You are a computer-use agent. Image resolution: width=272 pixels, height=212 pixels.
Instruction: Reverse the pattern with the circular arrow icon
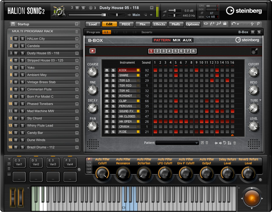tap(224, 143)
